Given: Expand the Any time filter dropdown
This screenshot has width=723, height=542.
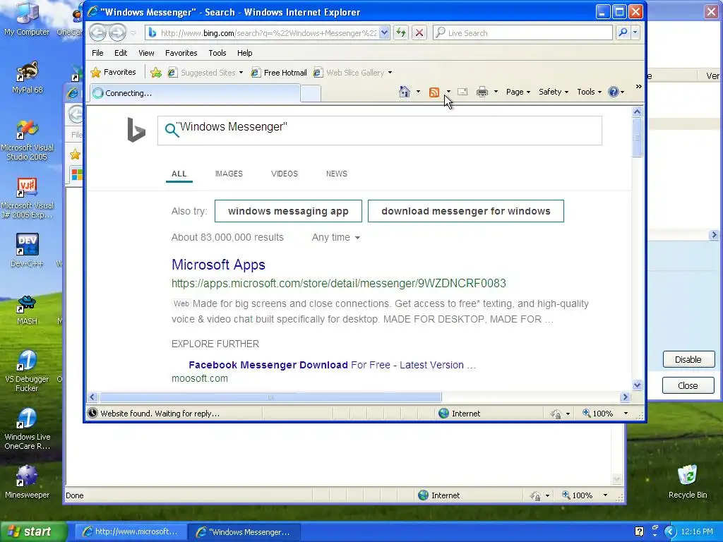Looking at the screenshot, I should (x=335, y=237).
